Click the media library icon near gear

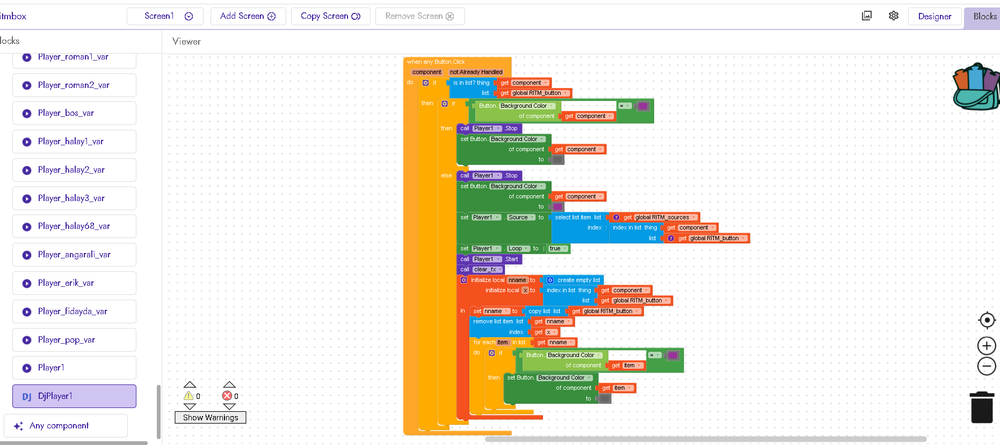867,16
